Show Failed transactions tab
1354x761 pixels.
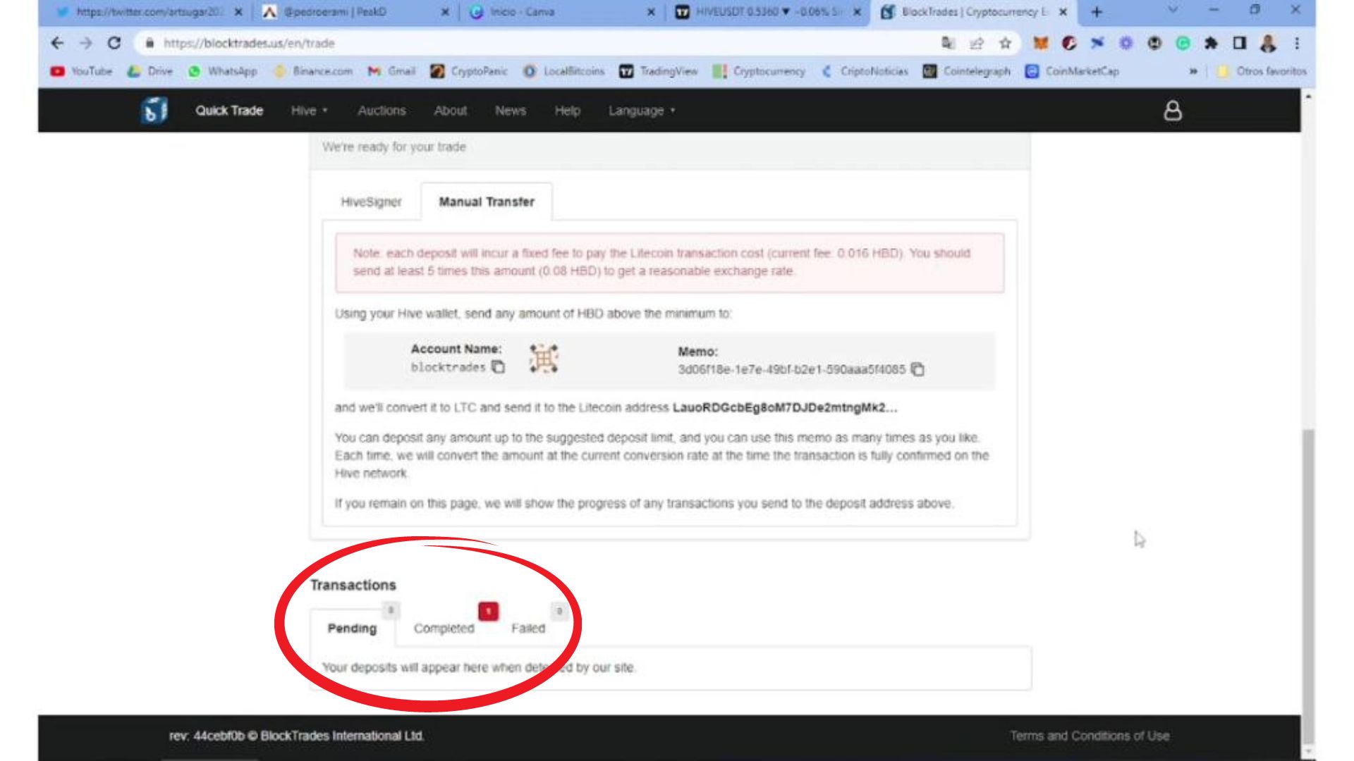click(x=528, y=629)
